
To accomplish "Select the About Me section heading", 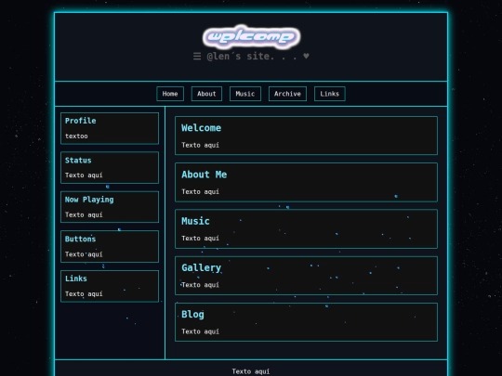I will (205, 175).
